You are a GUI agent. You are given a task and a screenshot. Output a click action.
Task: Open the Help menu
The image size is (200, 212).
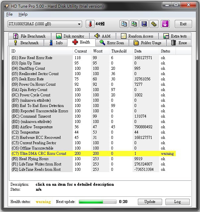(x=23, y=14)
